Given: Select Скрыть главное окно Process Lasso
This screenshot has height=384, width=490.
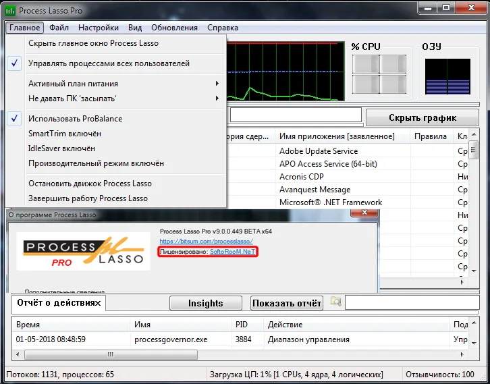Looking at the screenshot, I should 116,43.
